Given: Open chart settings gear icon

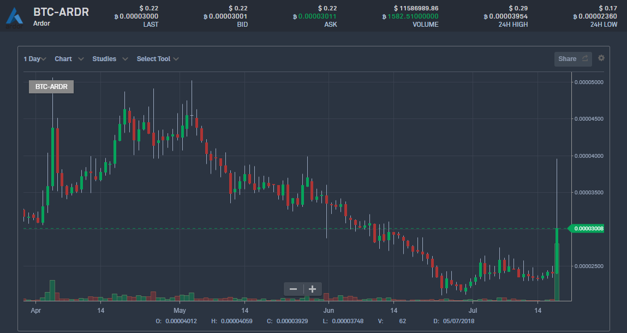Looking at the screenshot, I should coord(601,58).
